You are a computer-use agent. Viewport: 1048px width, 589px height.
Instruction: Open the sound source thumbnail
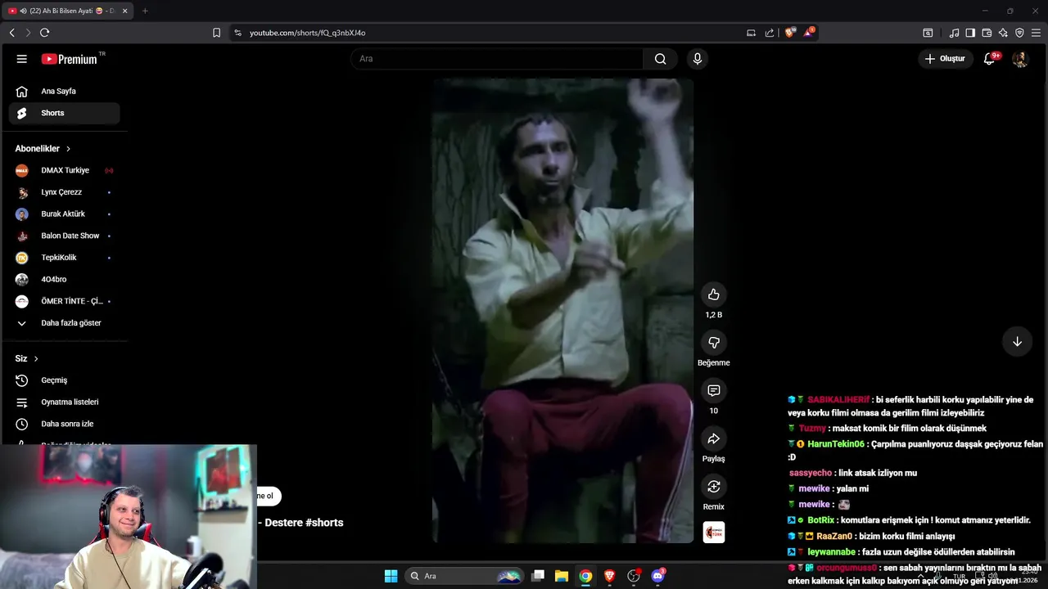click(714, 533)
